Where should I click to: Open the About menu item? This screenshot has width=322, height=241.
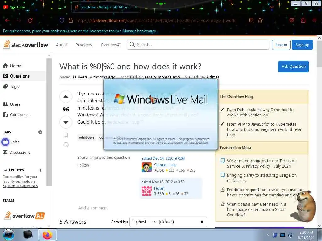61,45
